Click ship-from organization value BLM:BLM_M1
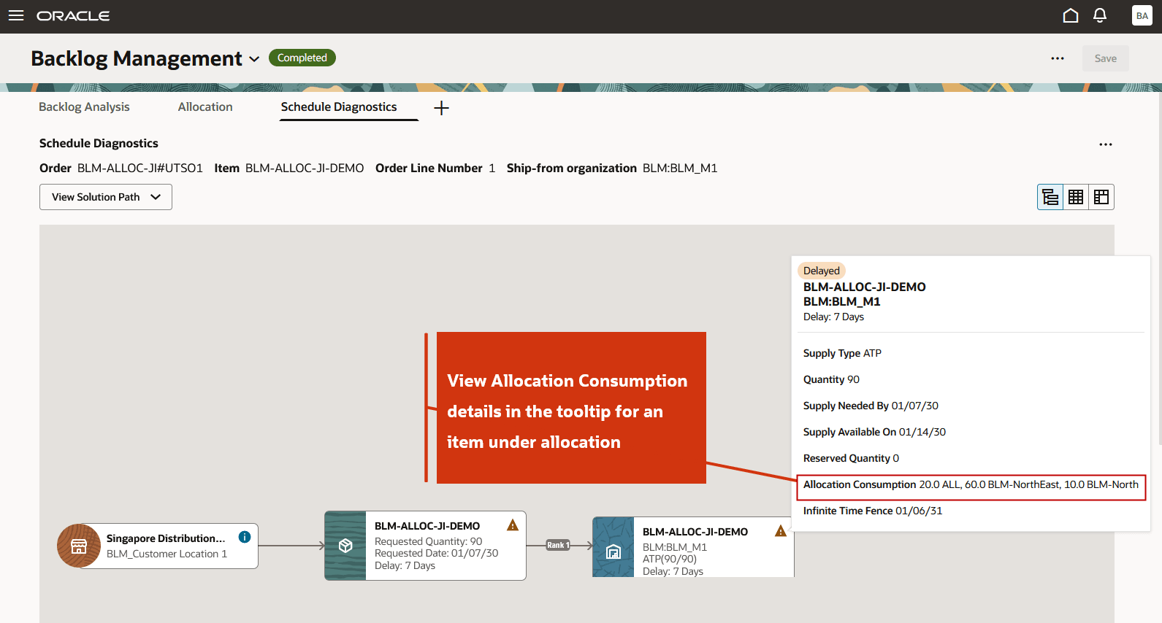Viewport: 1162px width, 623px height. (x=680, y=168)
